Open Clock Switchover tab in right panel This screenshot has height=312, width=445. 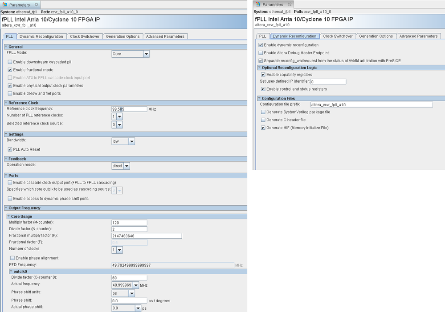coord(338,36)
